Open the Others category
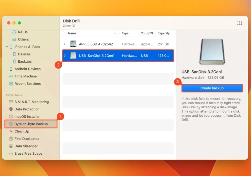The height and width of the screenshot is (176, 251). pos(23,39)
